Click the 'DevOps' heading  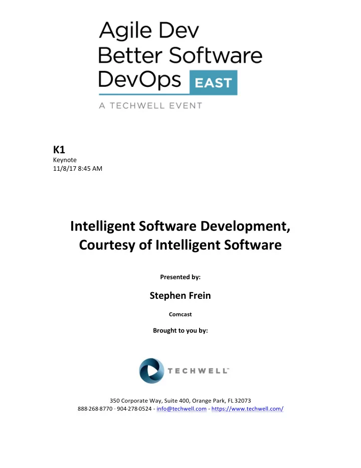[139, 80]
